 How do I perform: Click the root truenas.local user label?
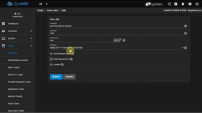coord(18,15)
